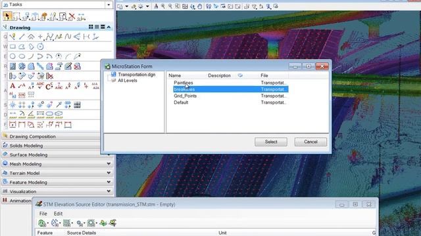
Task: Select the Element Selection arrow tool
Action: [x=7, y=16]
